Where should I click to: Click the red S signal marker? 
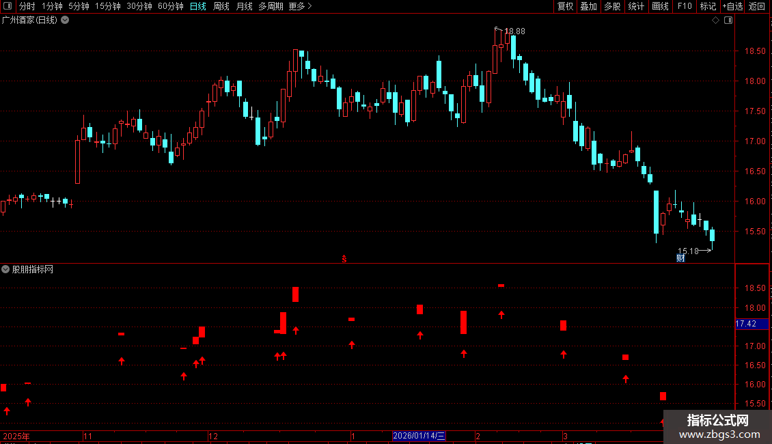click(344, 259)
